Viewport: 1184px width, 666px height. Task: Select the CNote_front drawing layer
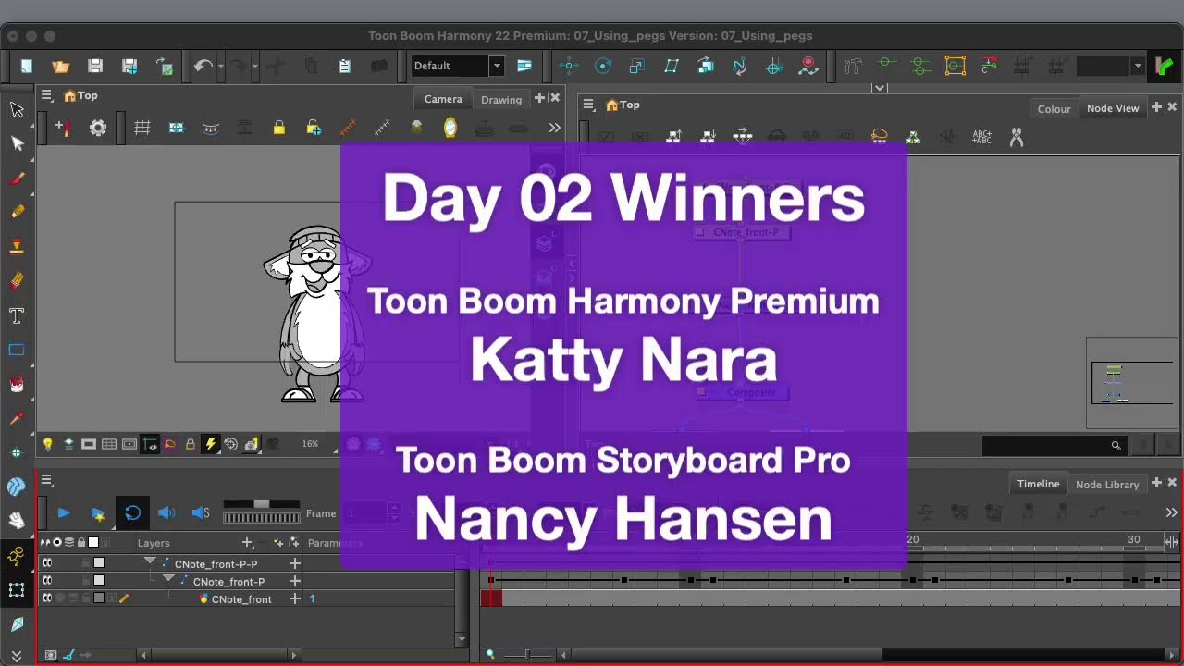coord(241,599)
